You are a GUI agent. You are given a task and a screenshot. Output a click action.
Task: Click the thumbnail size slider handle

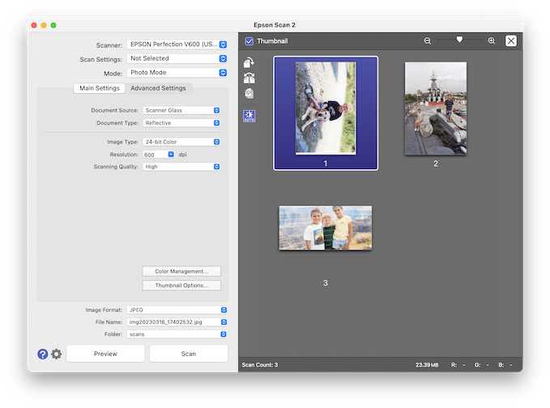pyautogui.click(x=459, y=40)
